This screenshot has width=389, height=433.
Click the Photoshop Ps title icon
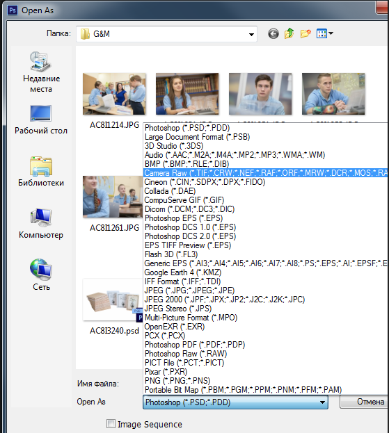click(13, 10)
